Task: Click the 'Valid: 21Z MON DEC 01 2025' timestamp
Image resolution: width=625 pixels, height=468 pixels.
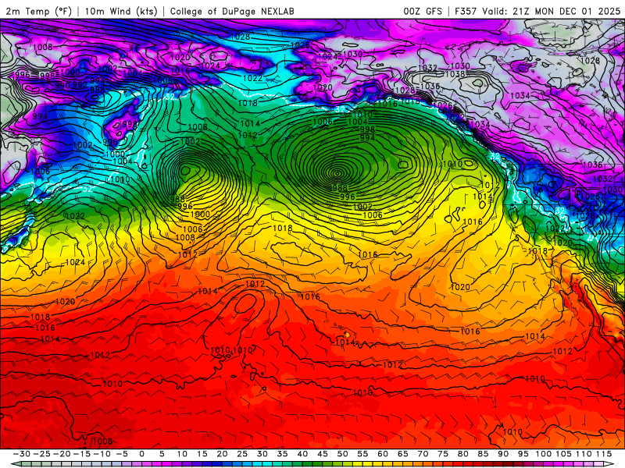Action: click(552, 11)
